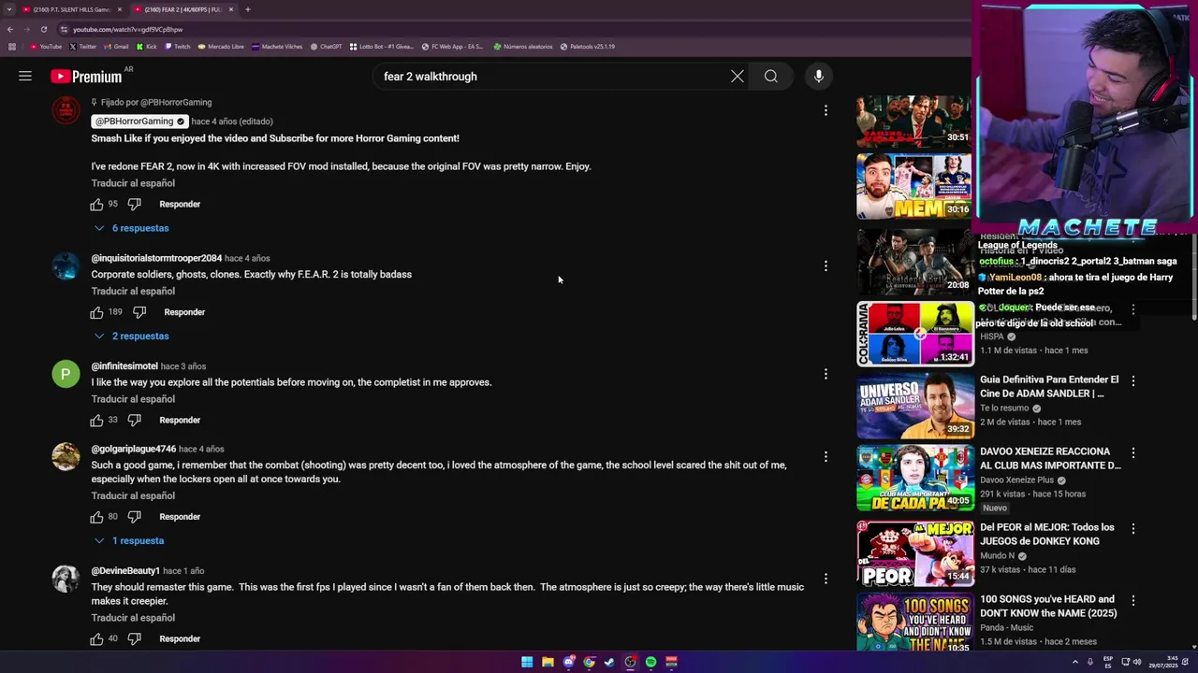Open options menu for DevineBeauty1 comment
Viewport: 1198px width, 673px height.
(x=825, y=579)
